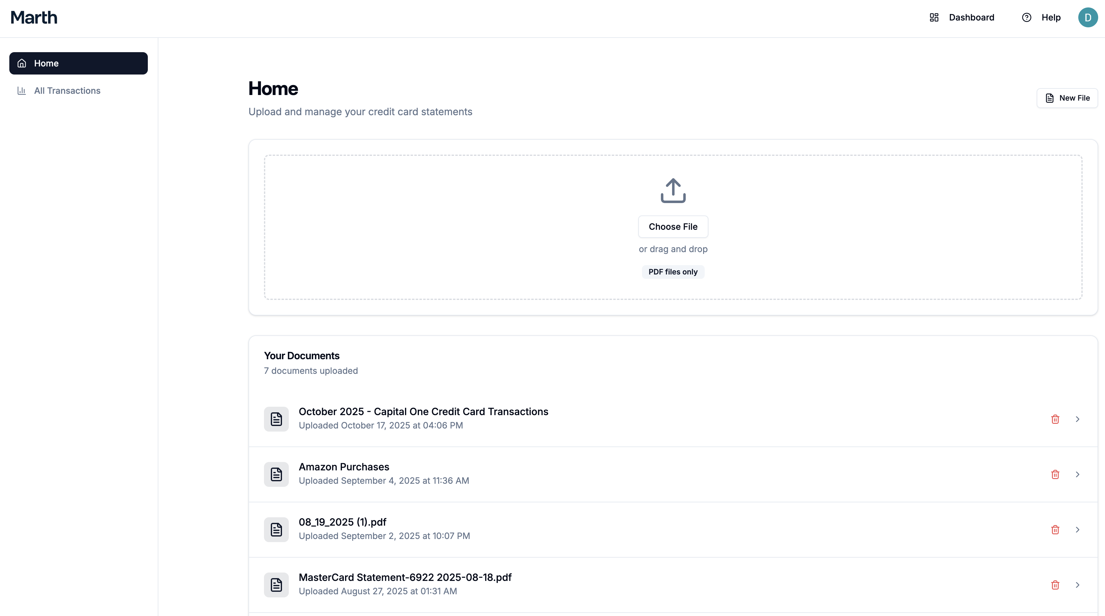The width and height of the screenshot is (1105, 616).
Task: Open the Dashboard menu item
Action: (x=971, y=17)
